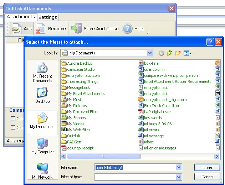
Task: Expand the Files of type dropdown
Action: point(179,177)
